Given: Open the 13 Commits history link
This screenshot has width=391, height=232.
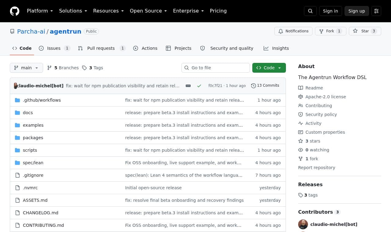Looking at the screenshot, I should 265,85.
